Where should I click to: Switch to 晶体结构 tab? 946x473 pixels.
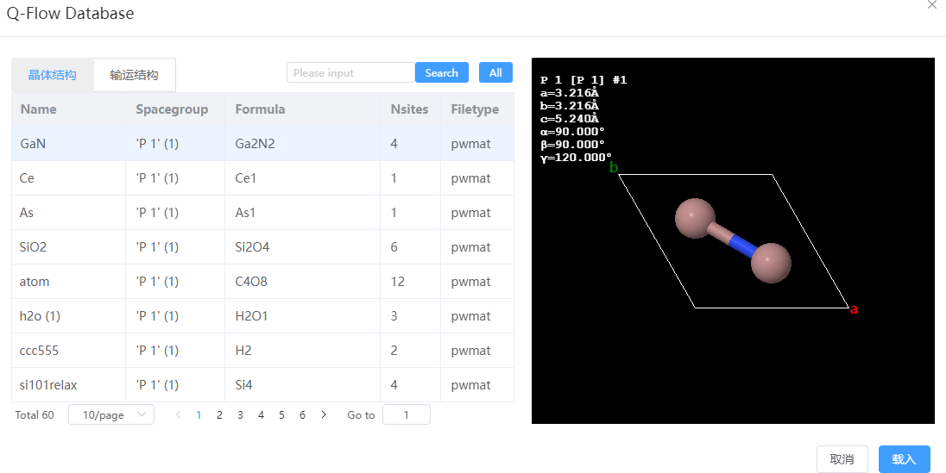[53, 75]
